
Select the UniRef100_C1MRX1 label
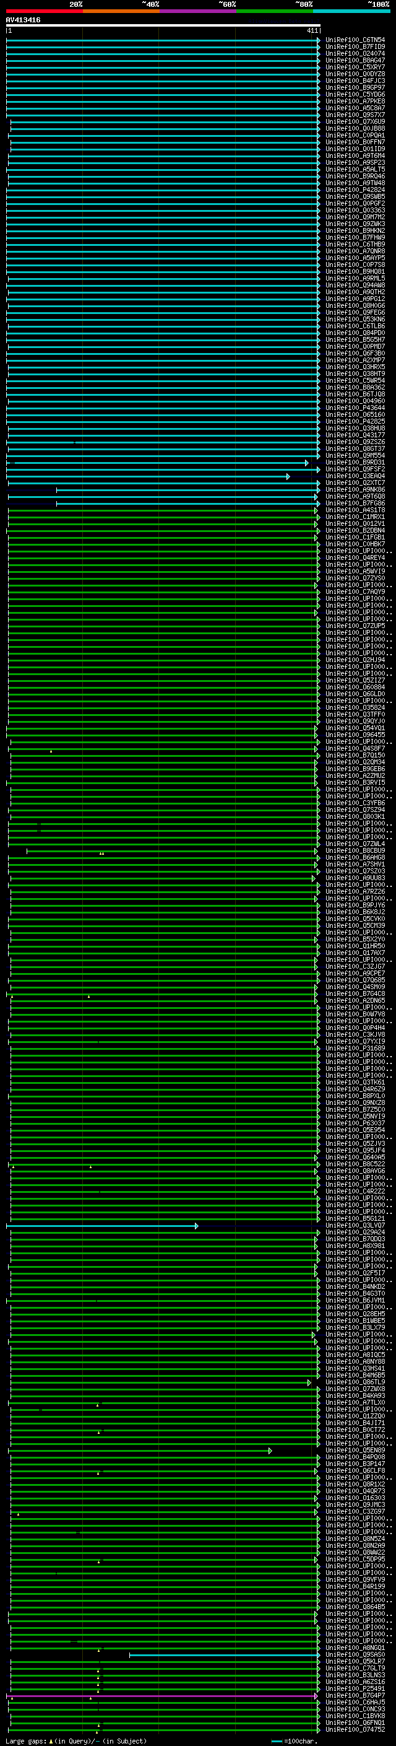click(355, 517)
